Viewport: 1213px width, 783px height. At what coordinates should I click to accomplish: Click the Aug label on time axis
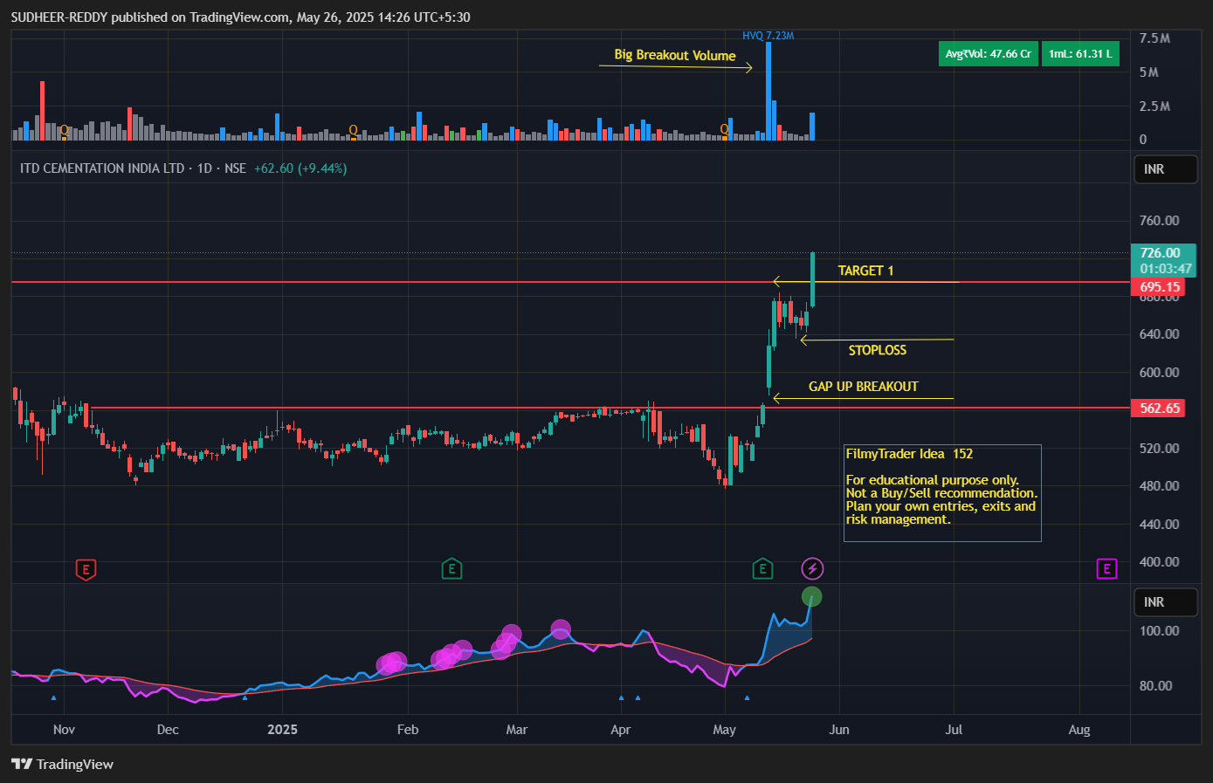point(1079,730)
